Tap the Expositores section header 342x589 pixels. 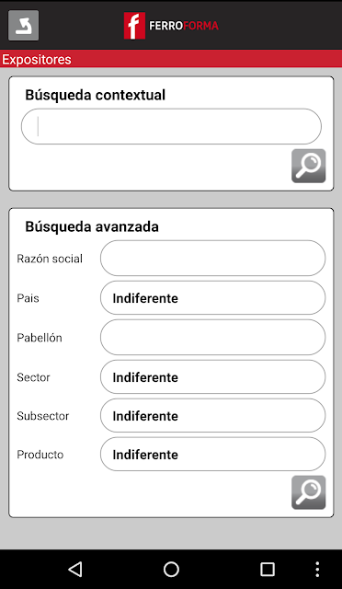tap(37, 59)
